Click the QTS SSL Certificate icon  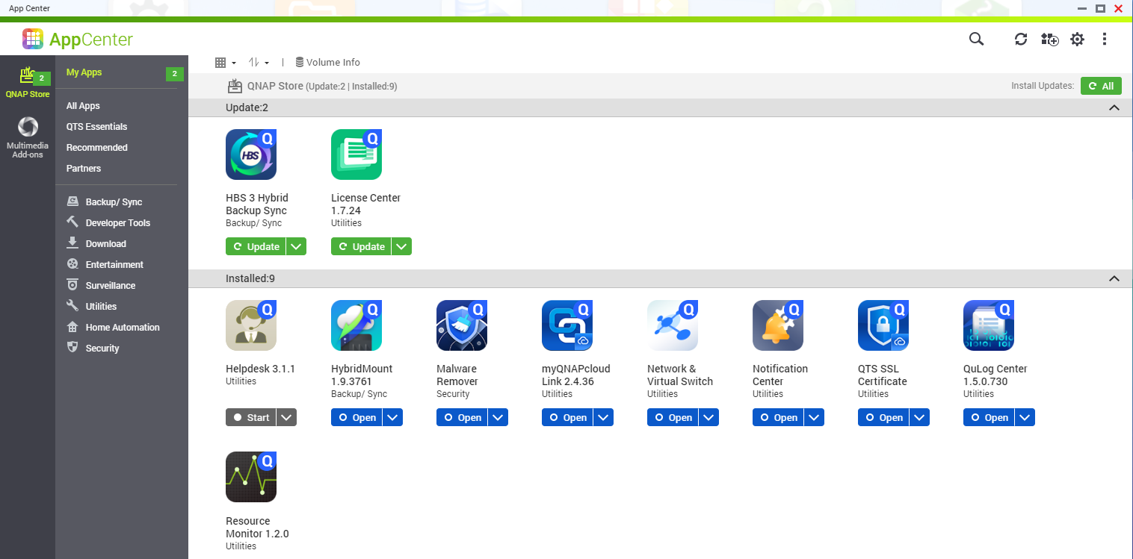883,325
